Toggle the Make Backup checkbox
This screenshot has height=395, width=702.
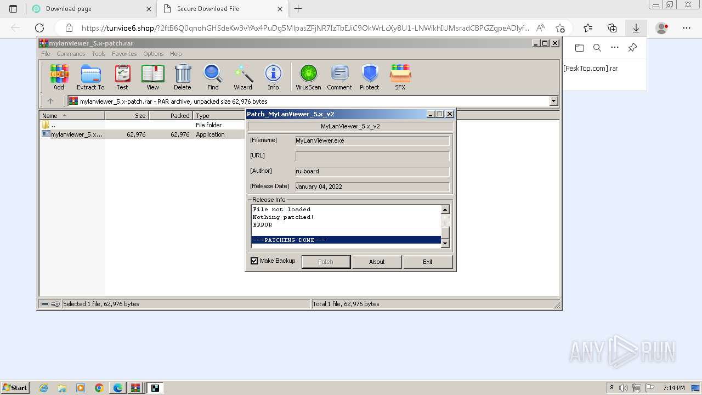click(x=254, y=261)
